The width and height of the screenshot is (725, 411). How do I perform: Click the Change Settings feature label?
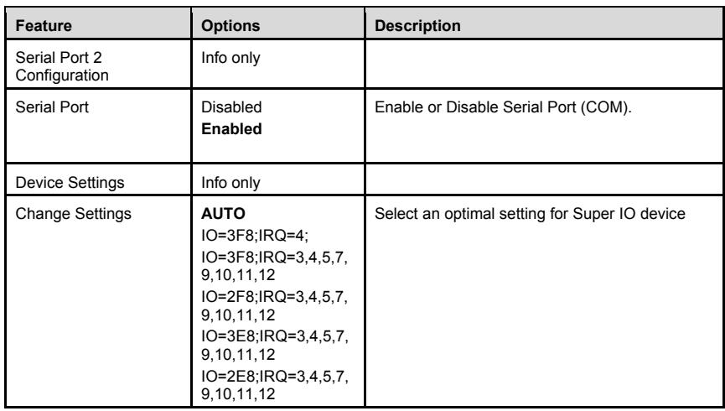coord(73,214)
